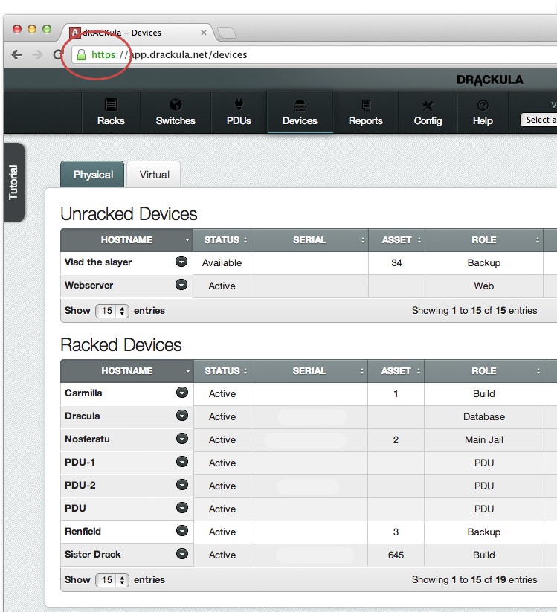Sort Unracked Devices by STATUS header

222,240
